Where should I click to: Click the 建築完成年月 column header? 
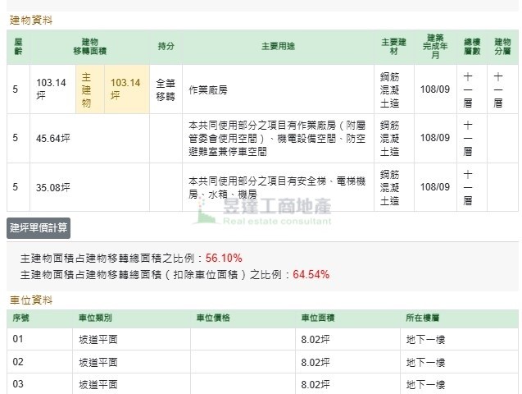pos(435,47)
